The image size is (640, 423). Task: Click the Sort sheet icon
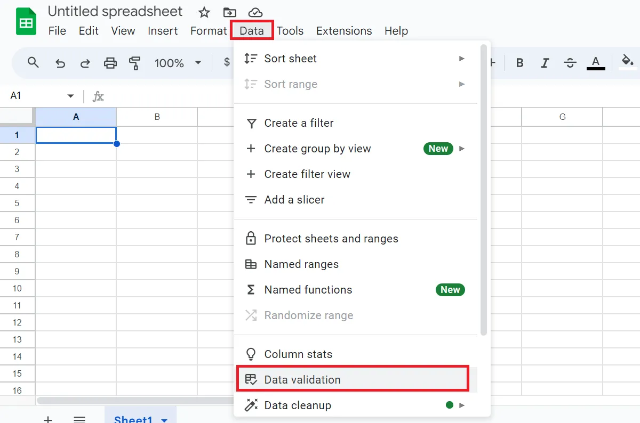(x=251, y=59)
